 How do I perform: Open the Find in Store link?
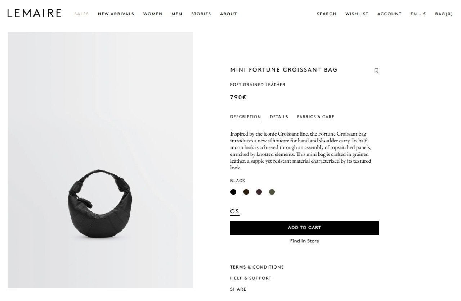pyautogui.click(x=305, y=241)
